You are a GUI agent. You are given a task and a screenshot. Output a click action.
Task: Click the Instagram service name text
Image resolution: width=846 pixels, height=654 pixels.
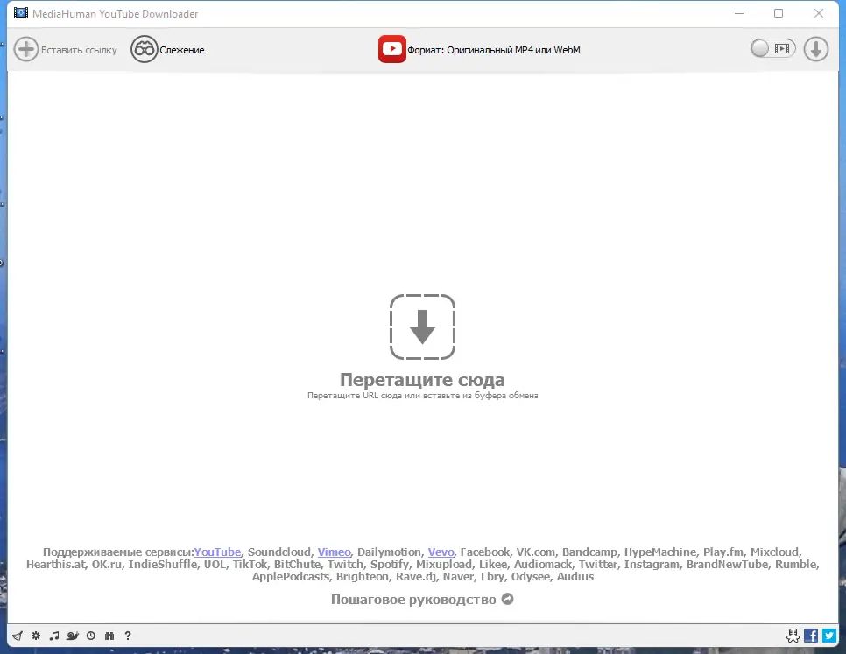coord(652,565)
